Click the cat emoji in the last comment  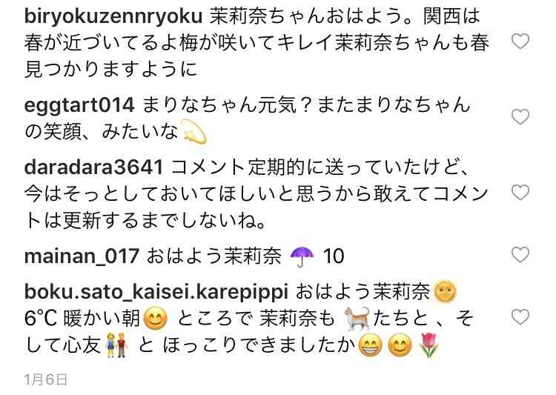click(357, 319)
